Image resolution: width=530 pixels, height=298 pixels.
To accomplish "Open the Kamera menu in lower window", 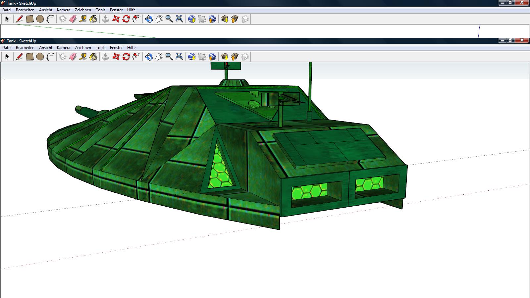I will [x=63, y=48].
